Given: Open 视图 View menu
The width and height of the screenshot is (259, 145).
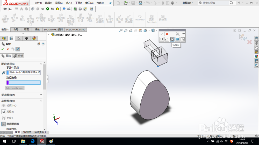Looking at the screenshot, I should pyautogui.click(x=59, y=3).
